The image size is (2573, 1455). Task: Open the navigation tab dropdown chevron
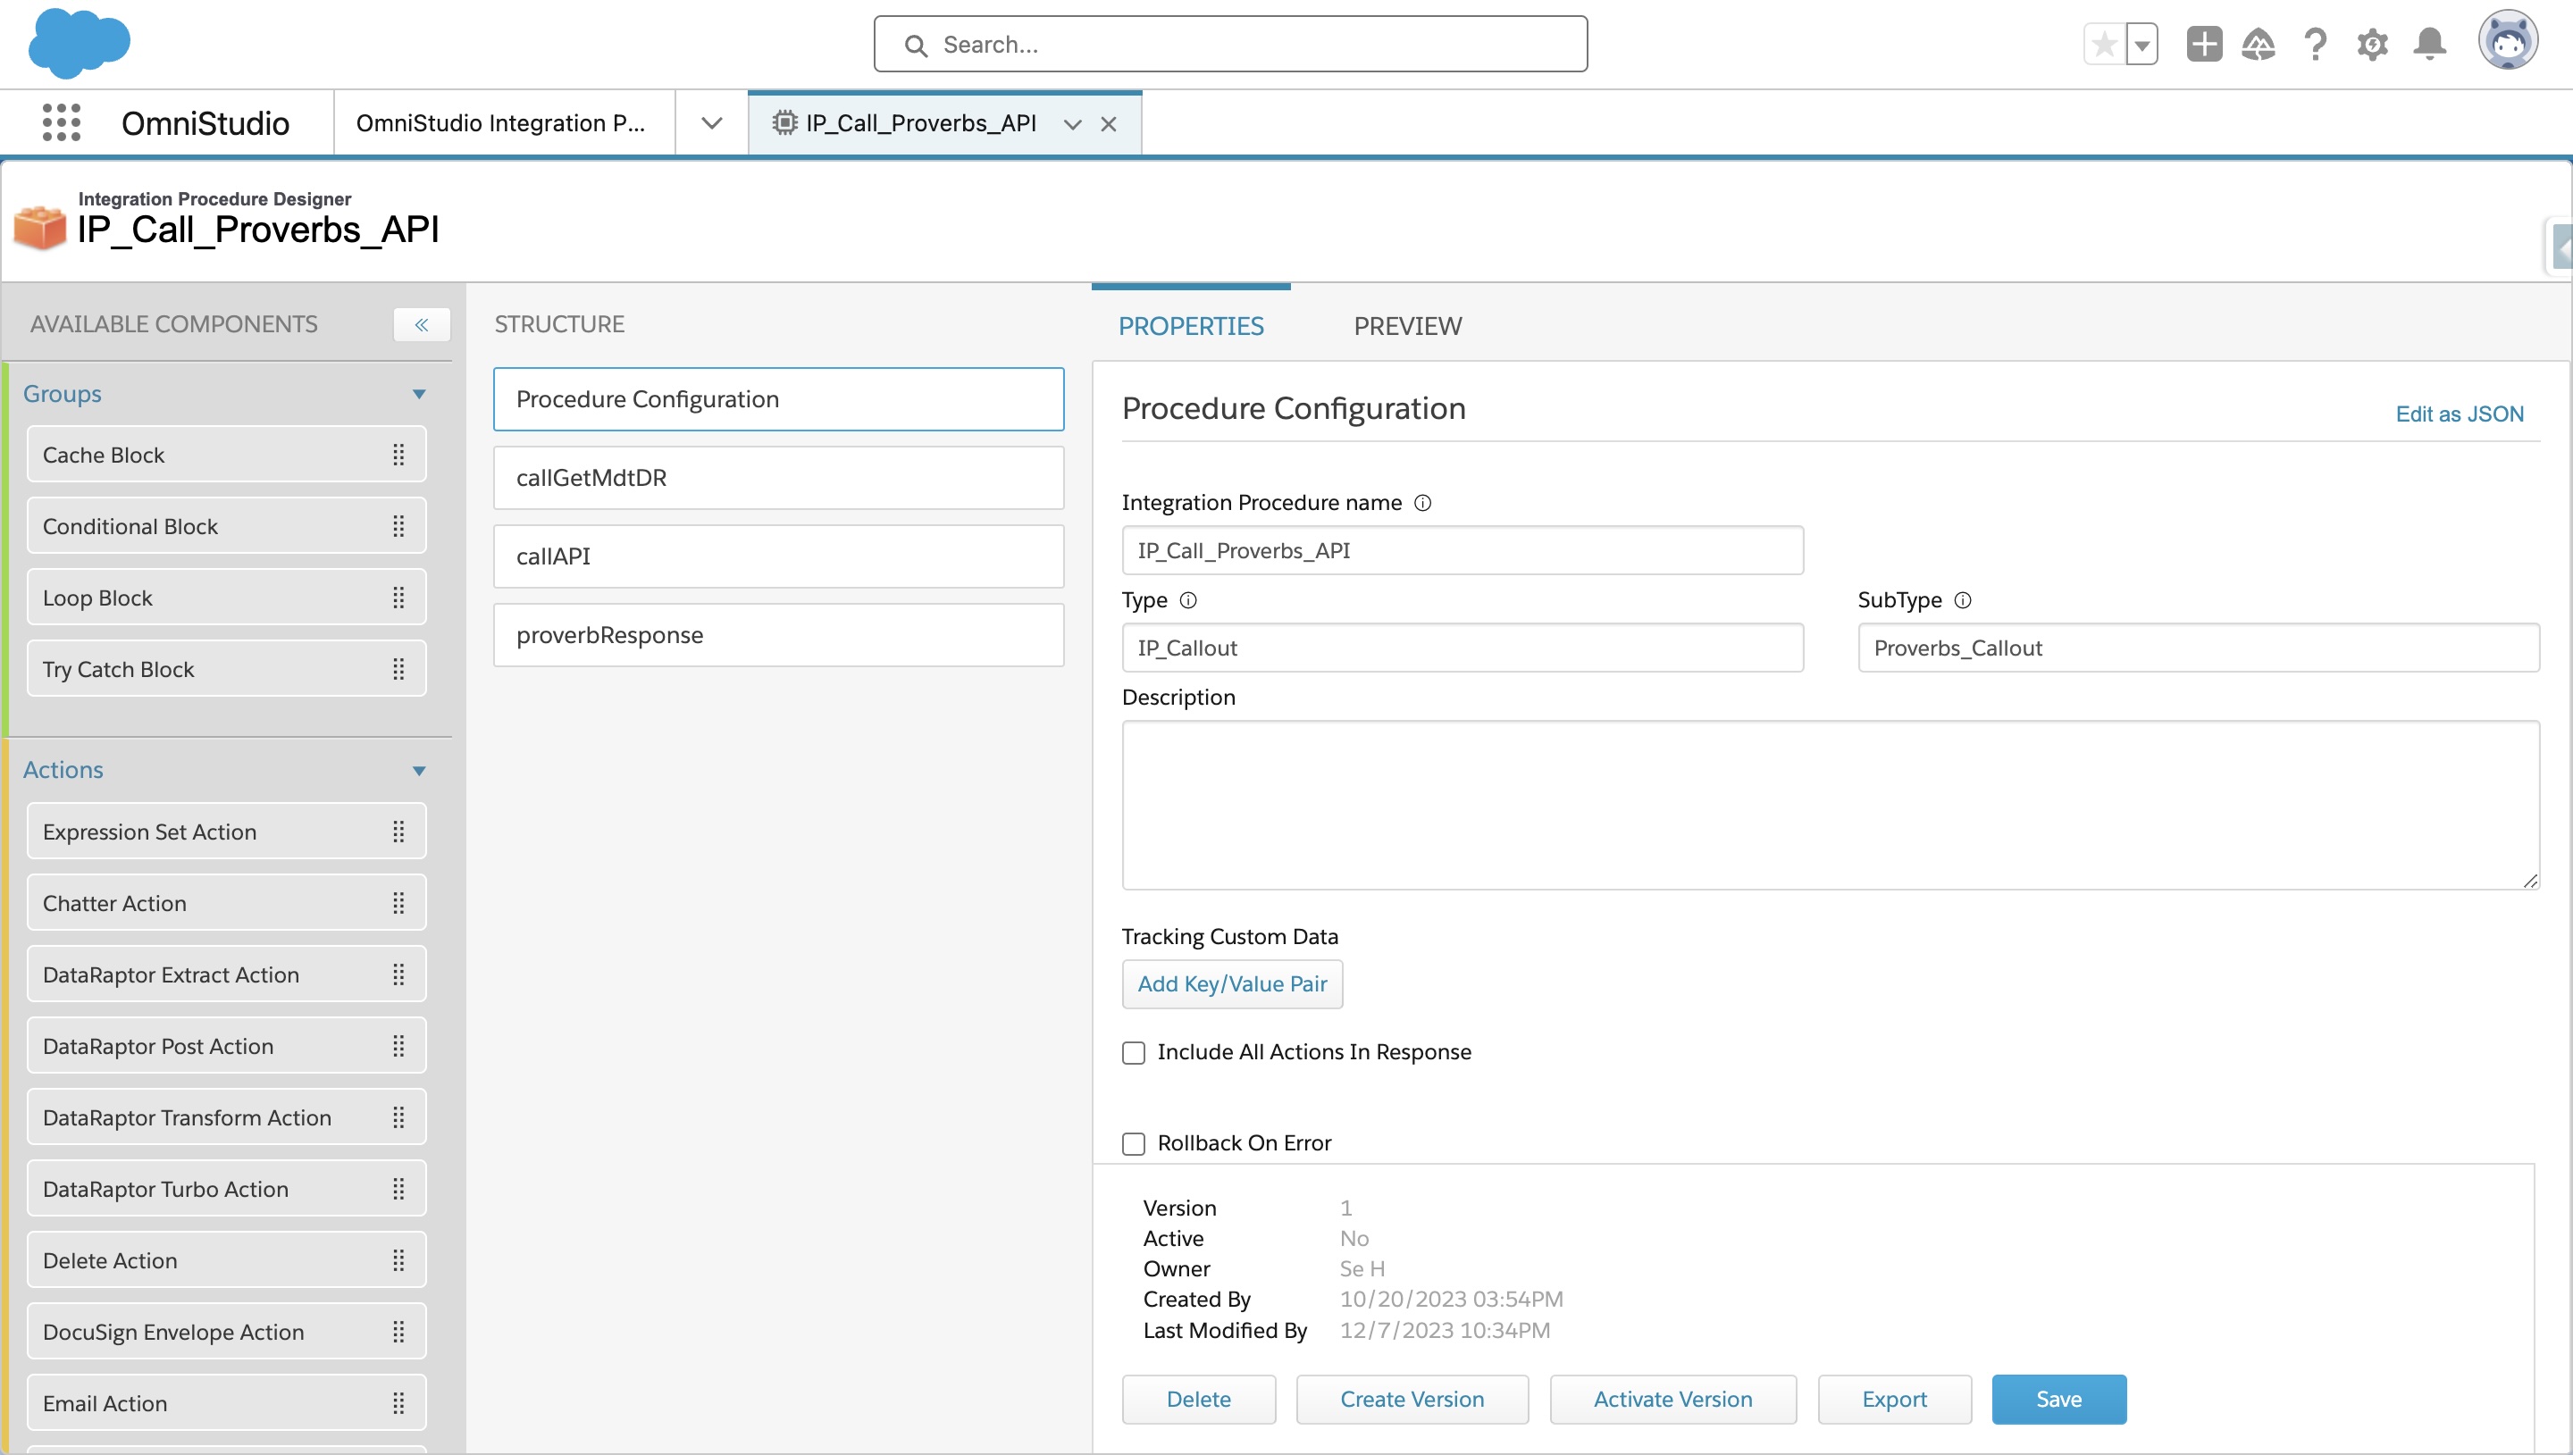711,123
